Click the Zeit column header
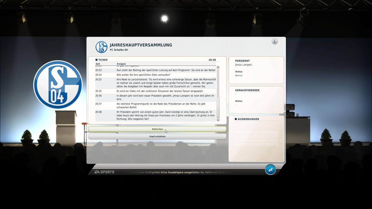372x209 pixels. click(98, 64)
